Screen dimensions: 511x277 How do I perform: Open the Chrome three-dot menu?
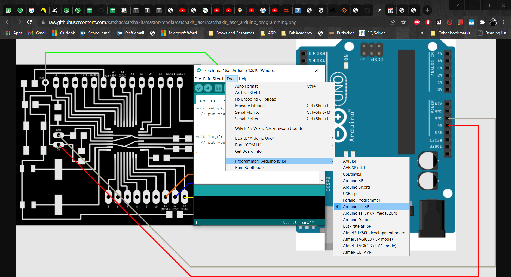504,22
